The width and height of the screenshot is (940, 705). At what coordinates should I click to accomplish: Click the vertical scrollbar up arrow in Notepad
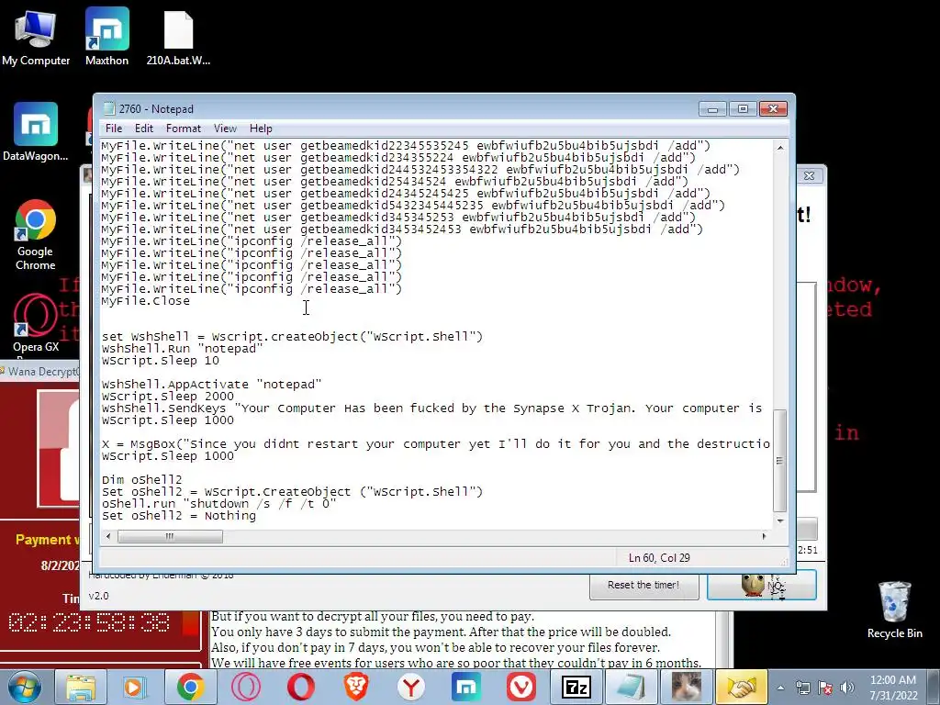coord(780,147)
